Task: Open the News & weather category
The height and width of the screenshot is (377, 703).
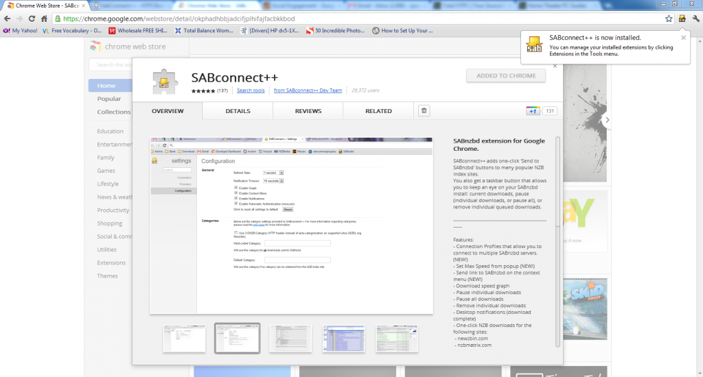Action: tap(115, 197)
